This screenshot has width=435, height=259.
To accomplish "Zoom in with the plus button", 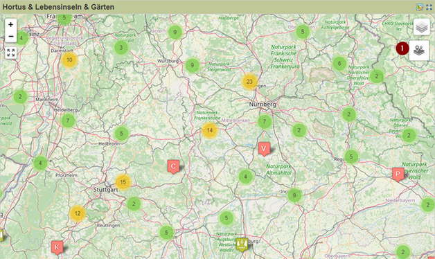I will (x=11, y=25).
